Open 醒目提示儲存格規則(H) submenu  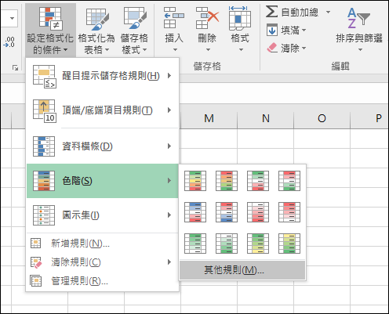103,76
